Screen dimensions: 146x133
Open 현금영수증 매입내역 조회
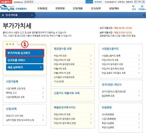pos(60,56)
